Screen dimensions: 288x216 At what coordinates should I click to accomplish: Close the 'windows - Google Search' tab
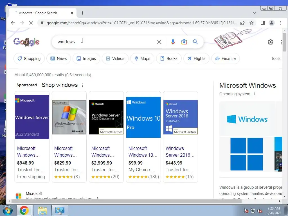pyautogui.click(x=72, y=13)
